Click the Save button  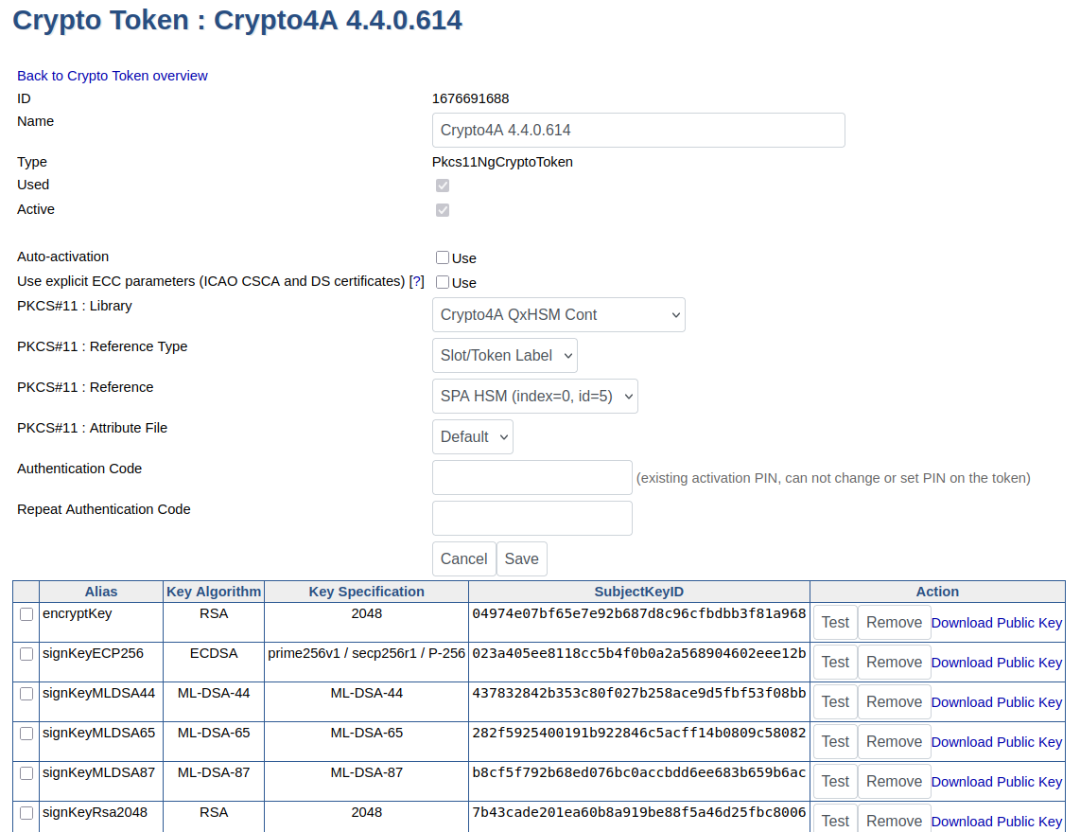click(521, 558)
